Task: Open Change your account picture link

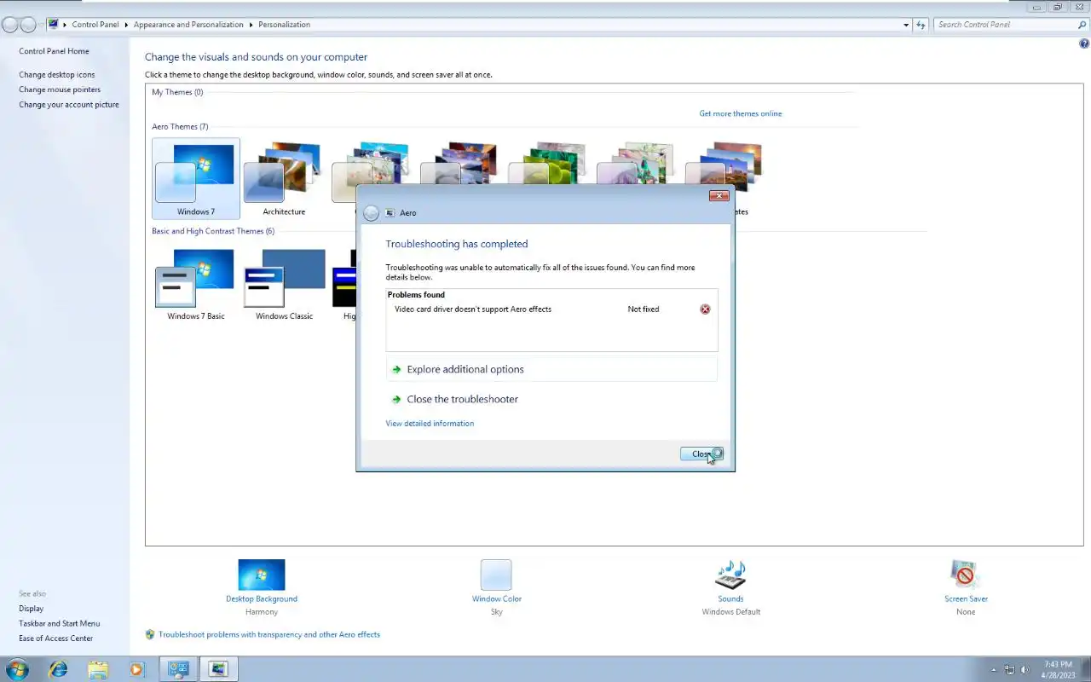Action: coord(69,105)
